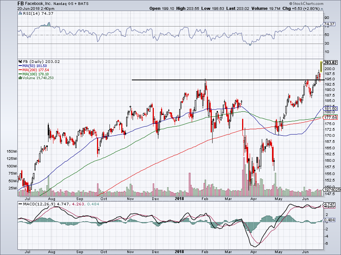Click the High 203.55 value
Viewport: 341px width, 255px height.
(188, 8)
